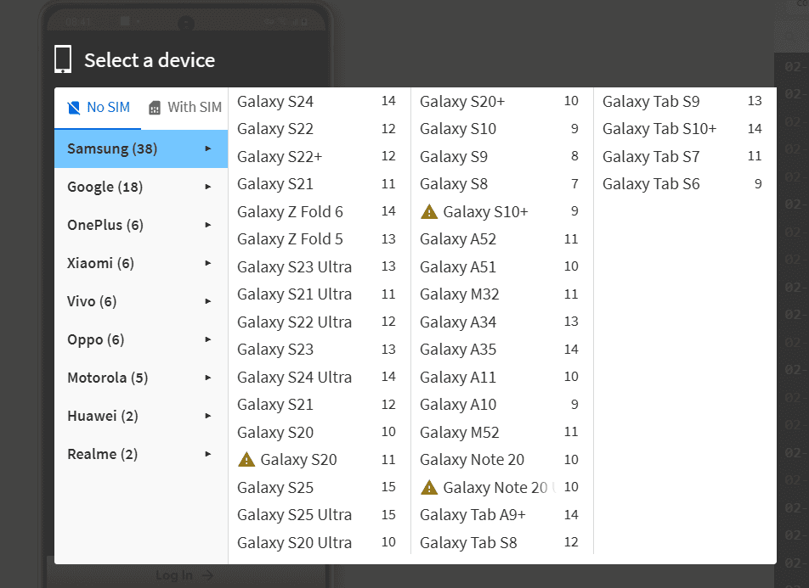
Task: Click the Log In button behind dialog
Action: (x=184, y=575)
